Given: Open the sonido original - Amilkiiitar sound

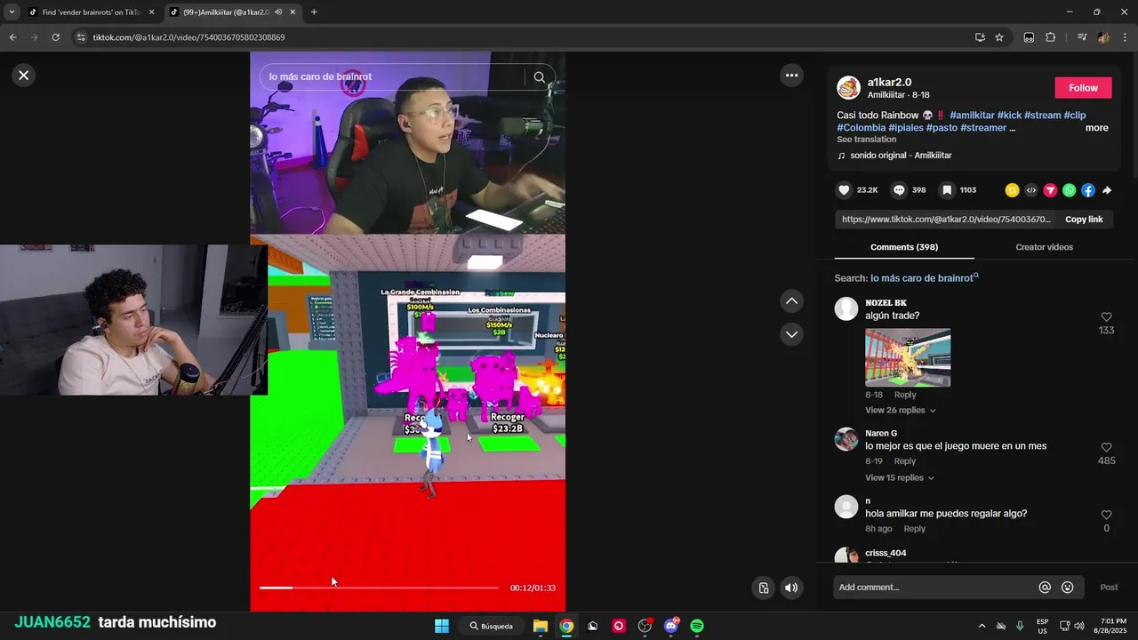Looking at the screenshot, I should 901,156.
